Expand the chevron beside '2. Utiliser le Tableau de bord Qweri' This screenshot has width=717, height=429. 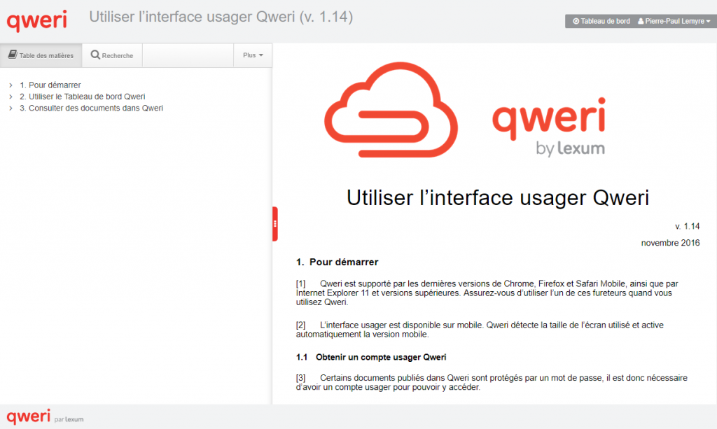[x=11, y=97]
